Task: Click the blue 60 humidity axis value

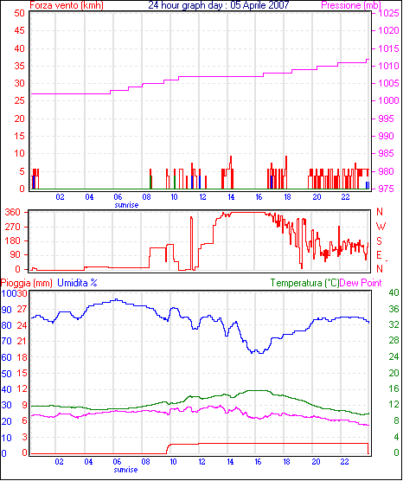Action: point(6,357)
